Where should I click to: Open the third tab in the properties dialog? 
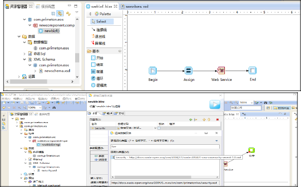[119, 113]
